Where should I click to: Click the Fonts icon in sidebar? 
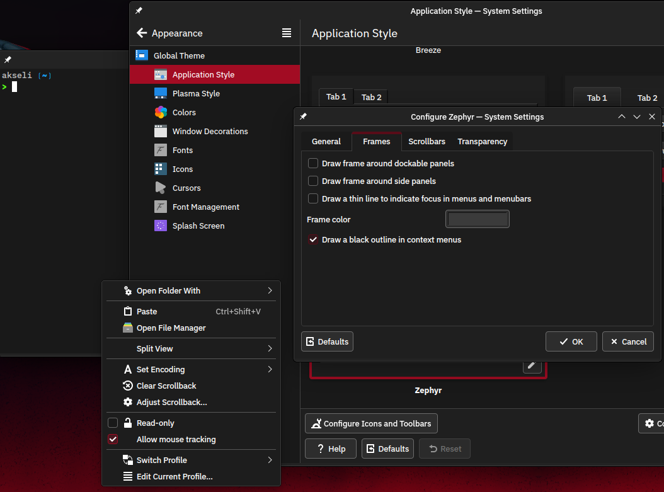(161, 150)
